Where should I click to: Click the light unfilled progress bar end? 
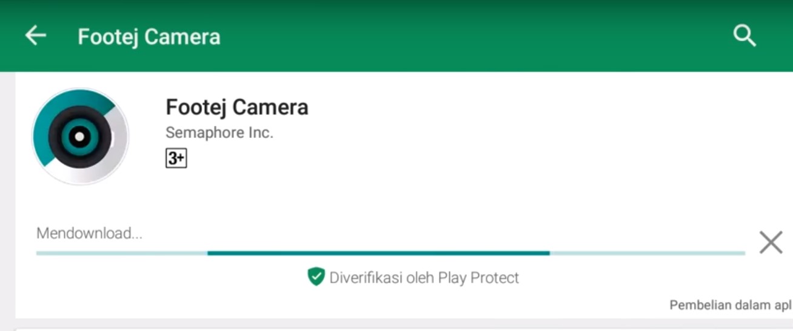tap(647, 253)
